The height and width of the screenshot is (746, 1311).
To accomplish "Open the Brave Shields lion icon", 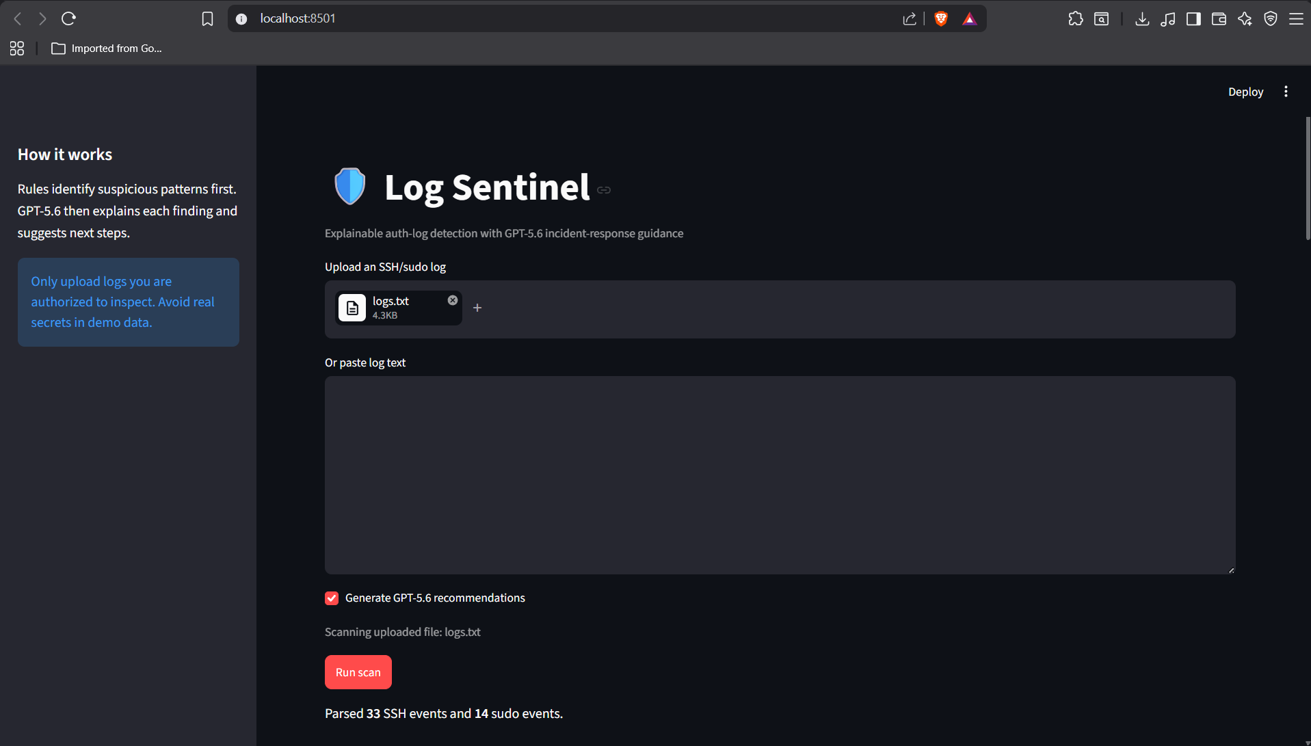I will pos(941,18).
